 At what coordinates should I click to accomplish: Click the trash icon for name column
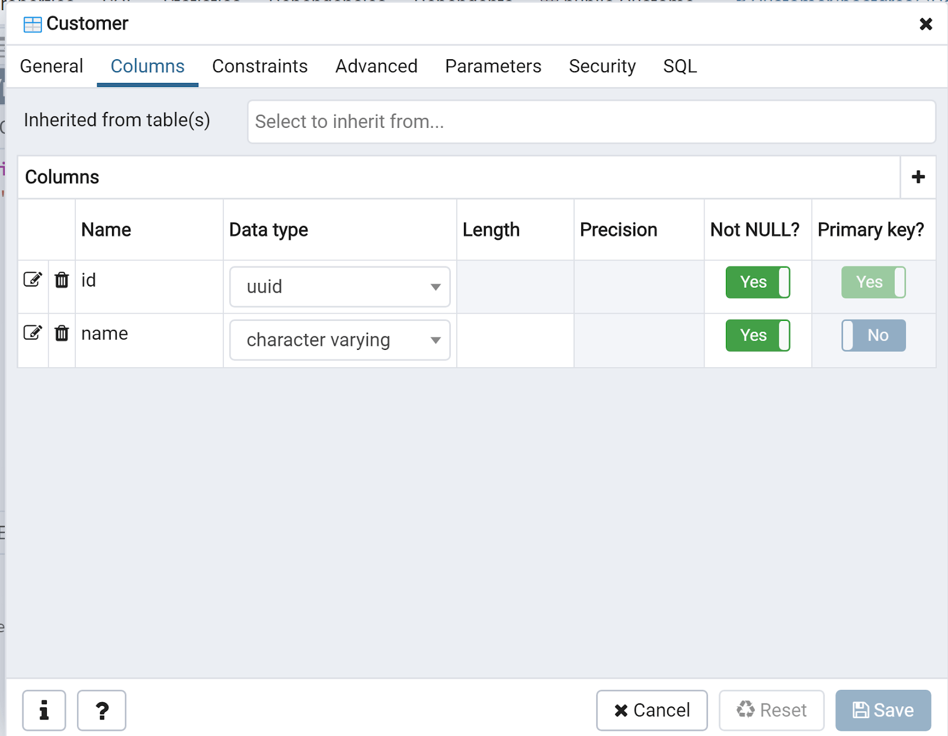tap(62, 333)
